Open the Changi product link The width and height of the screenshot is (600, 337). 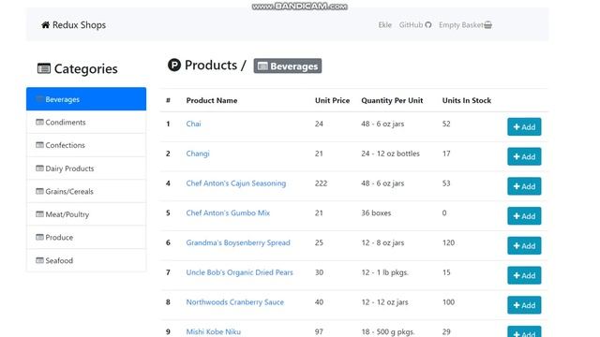coord(198,154)
